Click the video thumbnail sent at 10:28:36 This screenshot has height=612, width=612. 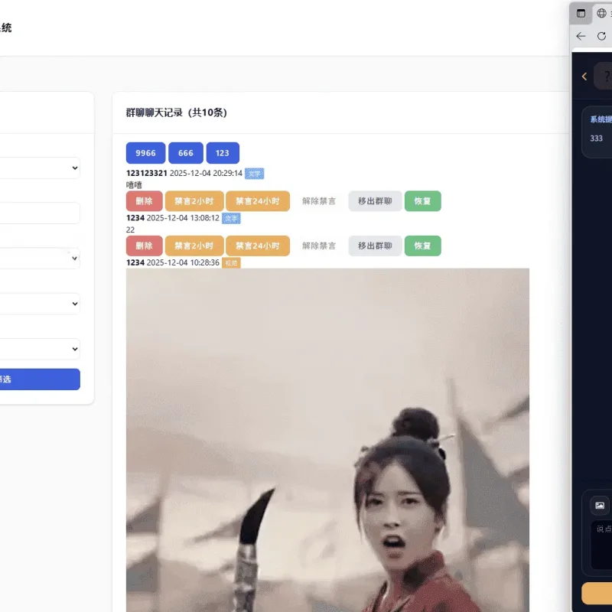[x=327, y=440]
